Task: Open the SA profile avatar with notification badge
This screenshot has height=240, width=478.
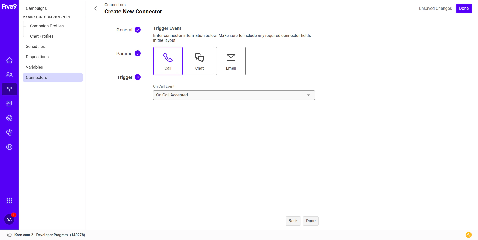Action: [x=9, y=219]
